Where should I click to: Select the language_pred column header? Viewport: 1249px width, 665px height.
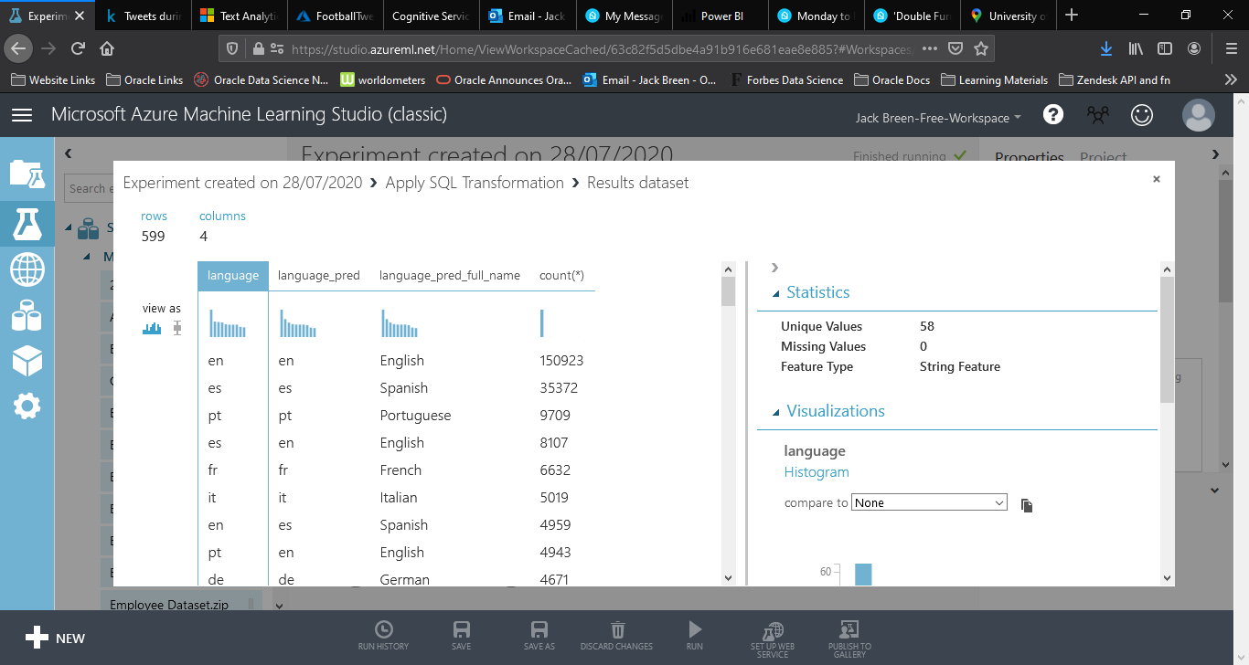click(x=319, y=275)
